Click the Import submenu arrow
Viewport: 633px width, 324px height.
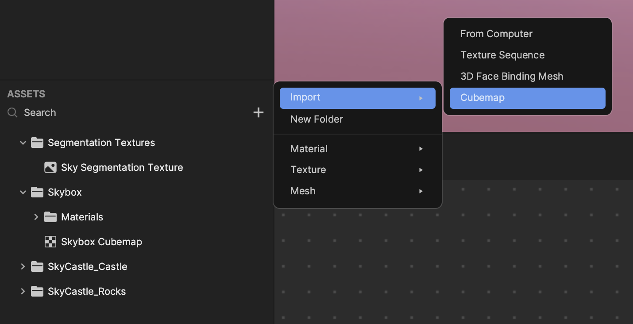421,98
